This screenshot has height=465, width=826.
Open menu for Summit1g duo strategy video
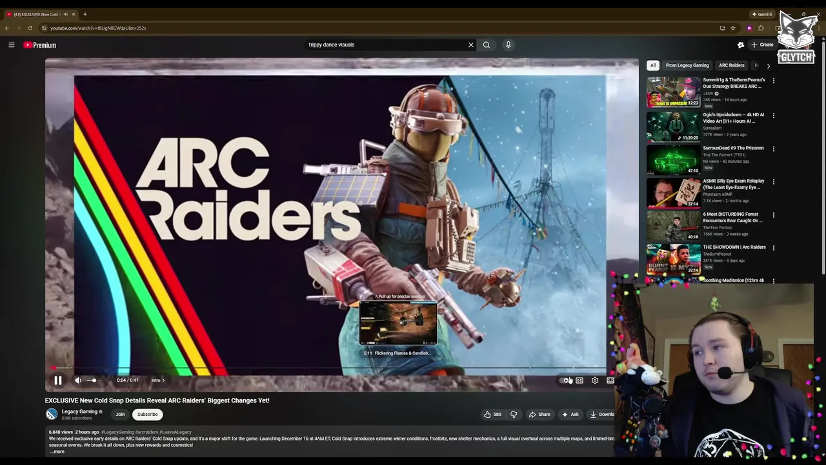tap(774, 81)
